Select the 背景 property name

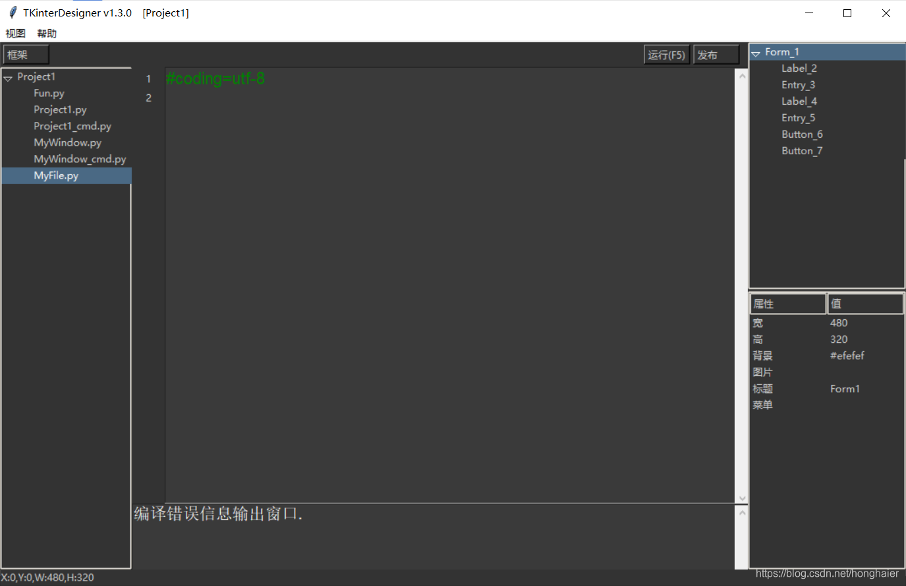(763, 356)
